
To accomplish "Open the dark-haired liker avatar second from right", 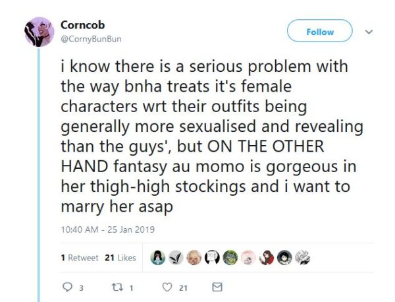I will point(283,257).
